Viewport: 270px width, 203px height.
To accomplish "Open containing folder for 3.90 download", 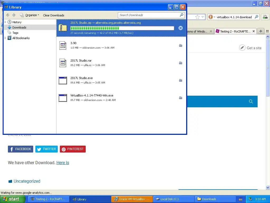I will click(x=180, y=45).
